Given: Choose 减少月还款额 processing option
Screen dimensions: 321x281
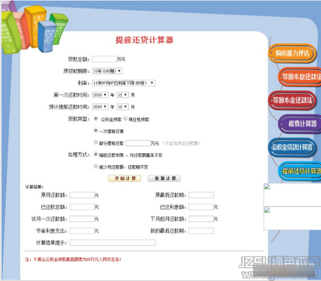Looking at the screenshot, I should [96, 166].
